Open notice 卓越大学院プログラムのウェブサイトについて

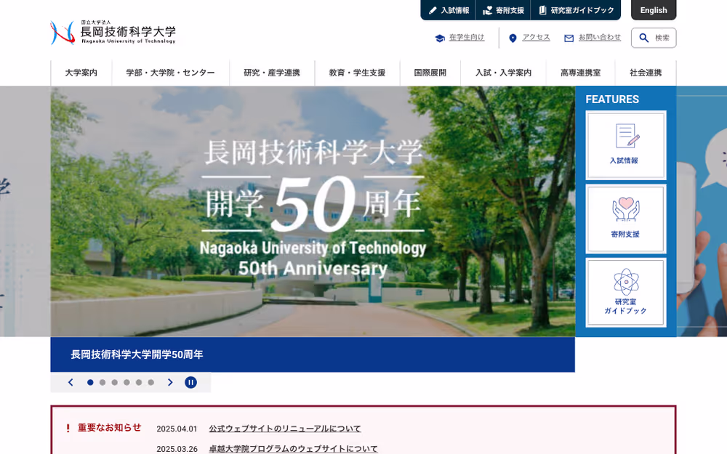tap(293, 448)
